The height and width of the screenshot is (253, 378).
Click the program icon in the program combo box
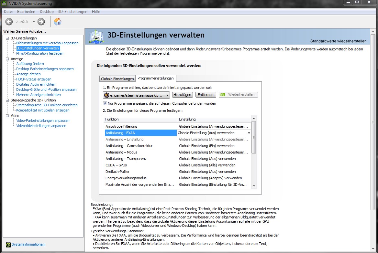pos(106,95)
